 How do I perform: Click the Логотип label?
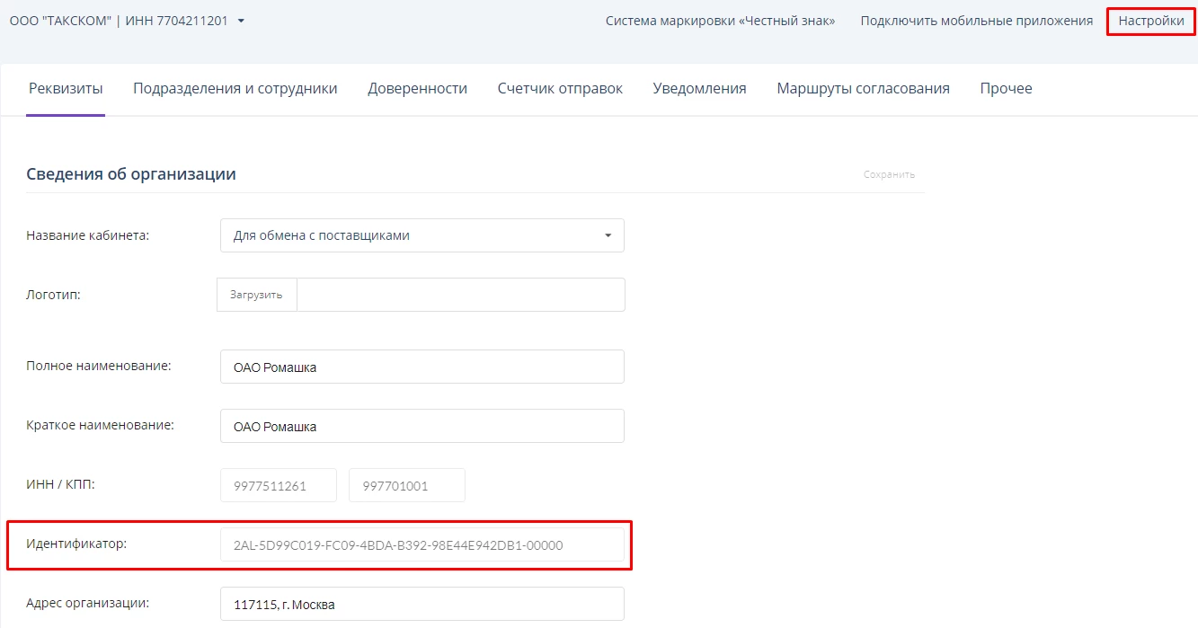click(54, 294)
